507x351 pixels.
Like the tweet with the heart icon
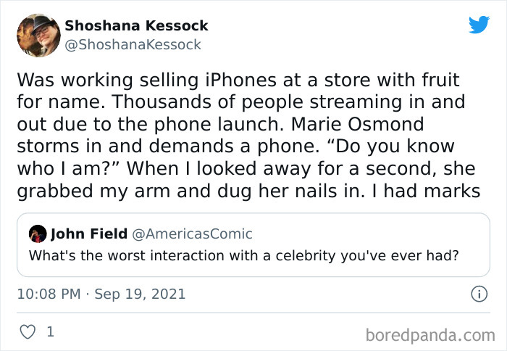tap(27, 332)
